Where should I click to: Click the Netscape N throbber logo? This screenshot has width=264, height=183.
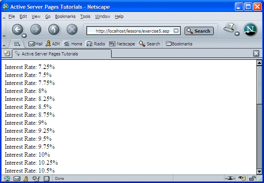[x=250, y=30]
